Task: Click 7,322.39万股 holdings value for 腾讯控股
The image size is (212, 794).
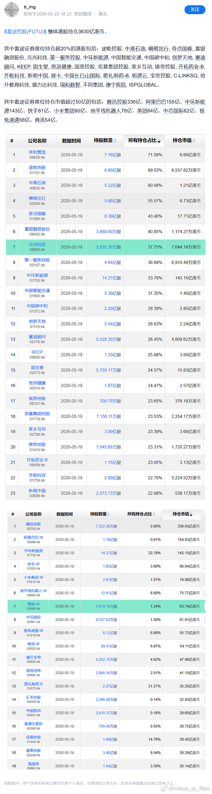Action: click(106, 526)
